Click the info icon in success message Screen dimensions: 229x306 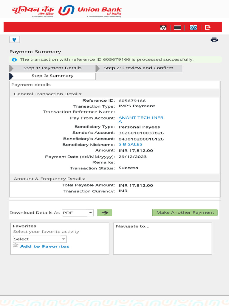click(x=14, y=60)
